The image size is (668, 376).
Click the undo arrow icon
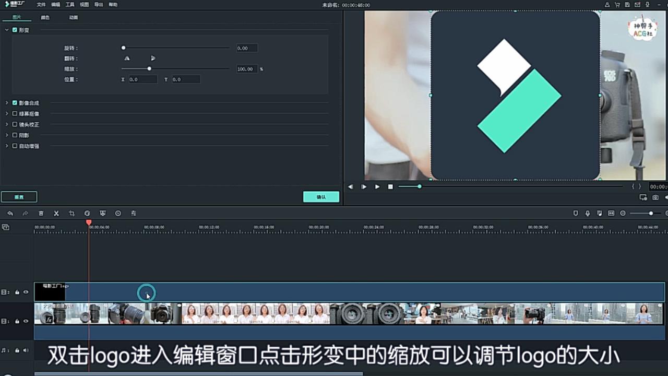click(10, 213)
